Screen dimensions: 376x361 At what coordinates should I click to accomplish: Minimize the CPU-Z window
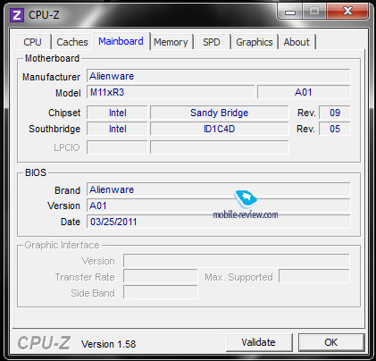point(290,12)
